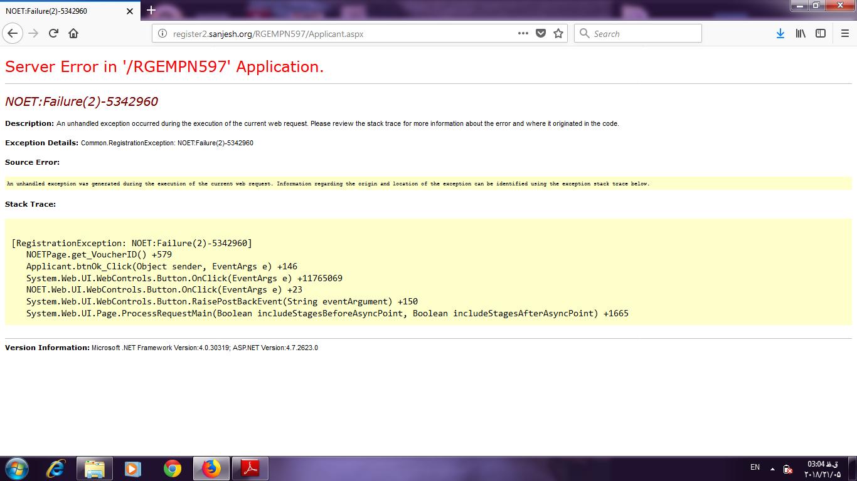This screenshot has width=857, height=481.
Task: Click the battery status tray icon
Action: click(787, 469)
